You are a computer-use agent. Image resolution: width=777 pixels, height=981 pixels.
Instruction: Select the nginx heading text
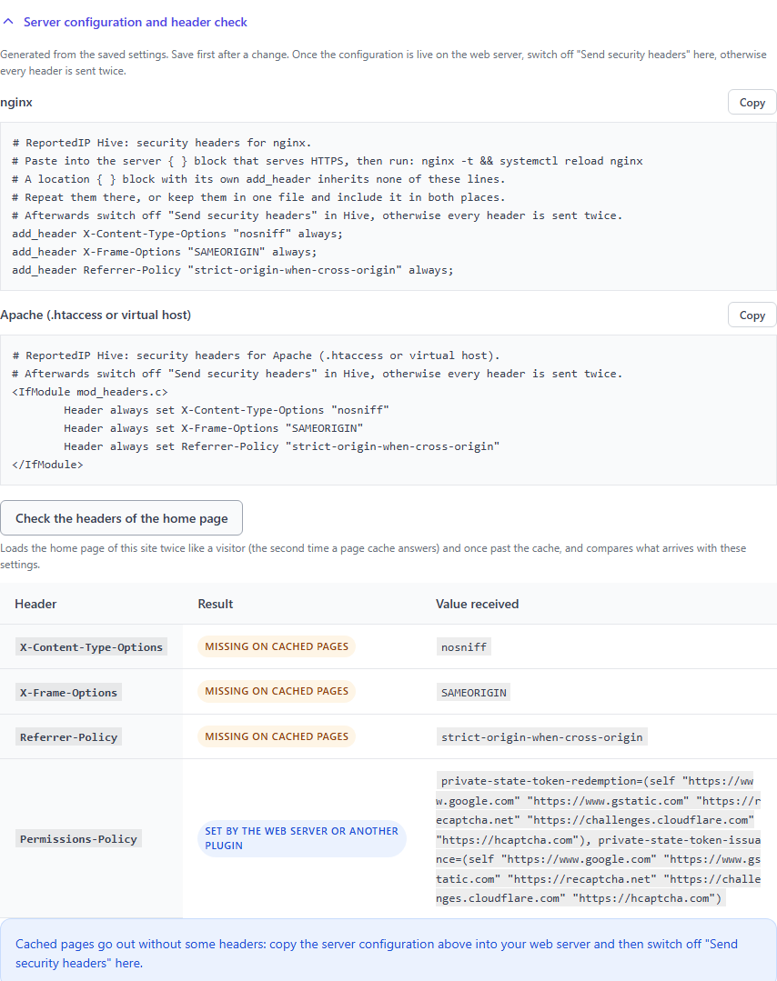[x=16, y=102]
